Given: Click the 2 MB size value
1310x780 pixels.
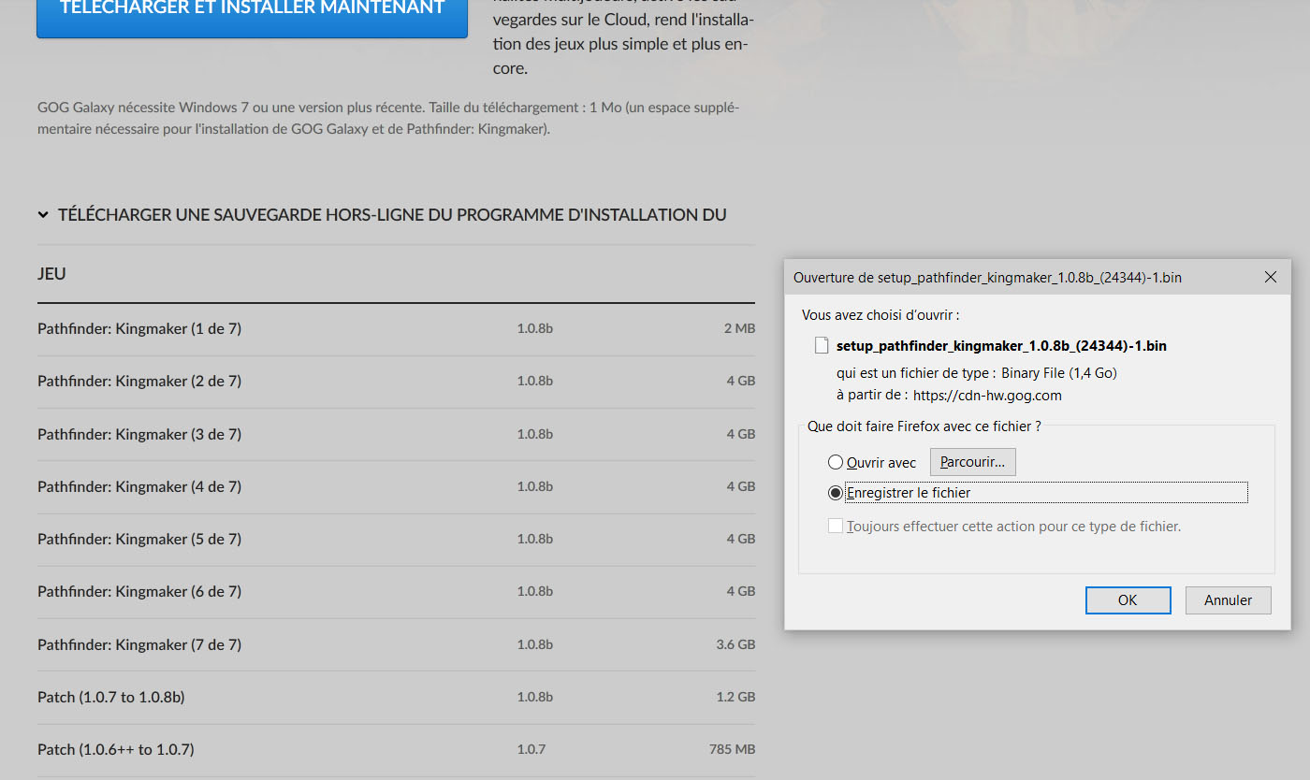Looking at the screenshot, I should tap(739, 329).
